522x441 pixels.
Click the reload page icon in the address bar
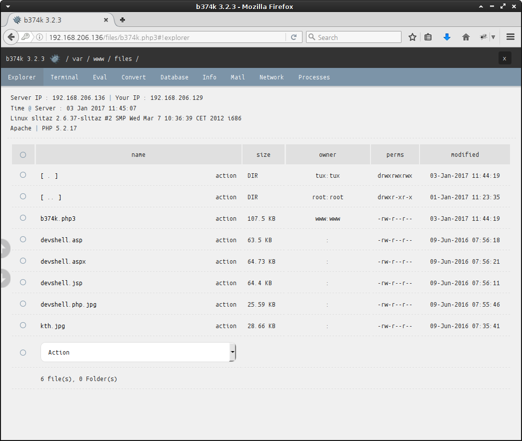click(293, 37)
